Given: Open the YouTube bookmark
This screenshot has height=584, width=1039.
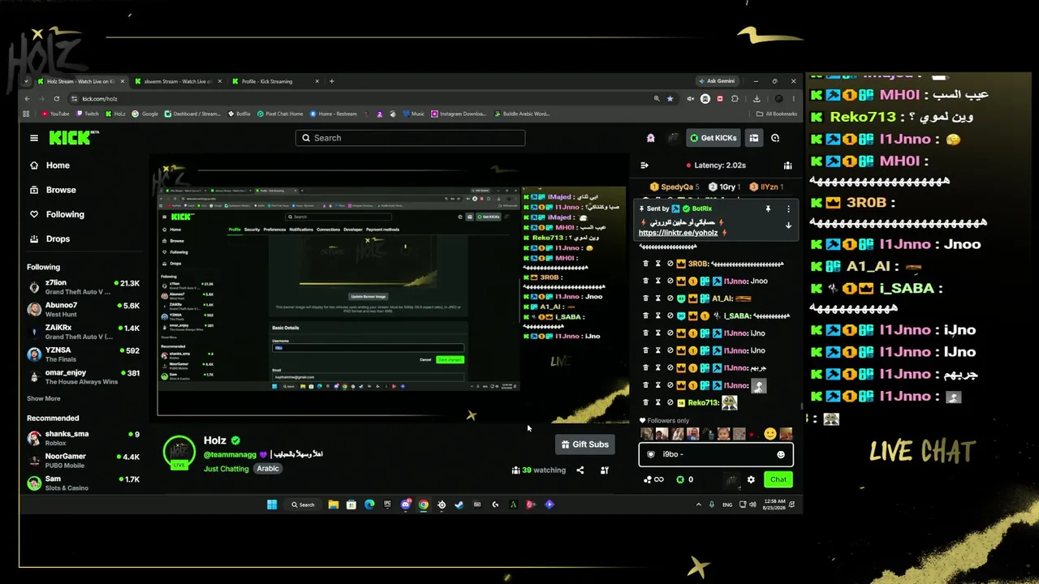Looking at the screenshot, I should tap(55, 114).
